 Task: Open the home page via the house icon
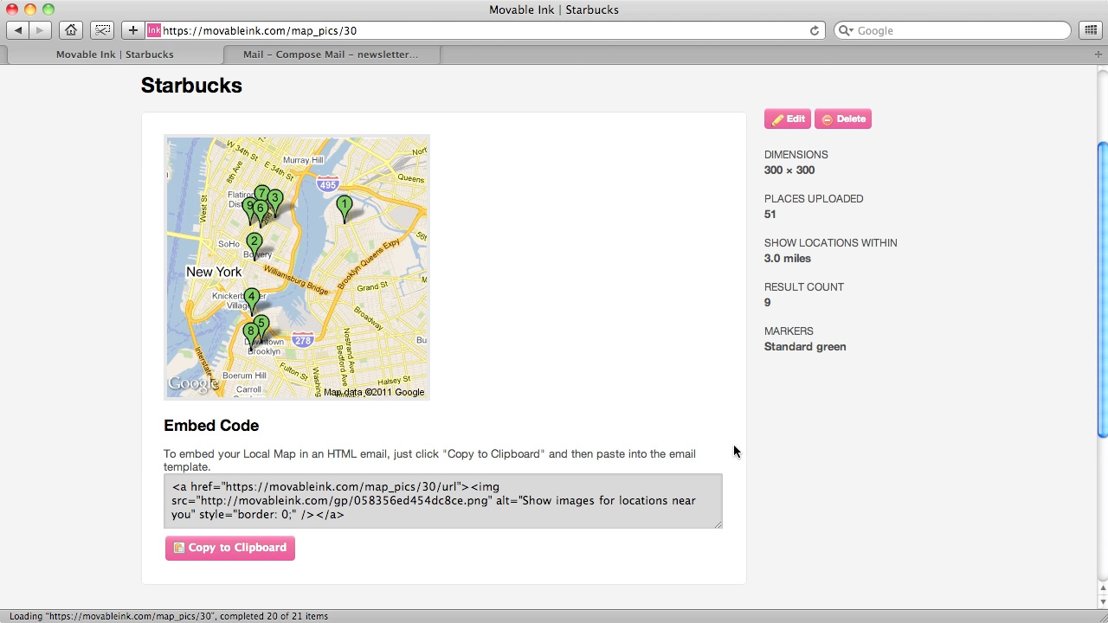[71, 30]
